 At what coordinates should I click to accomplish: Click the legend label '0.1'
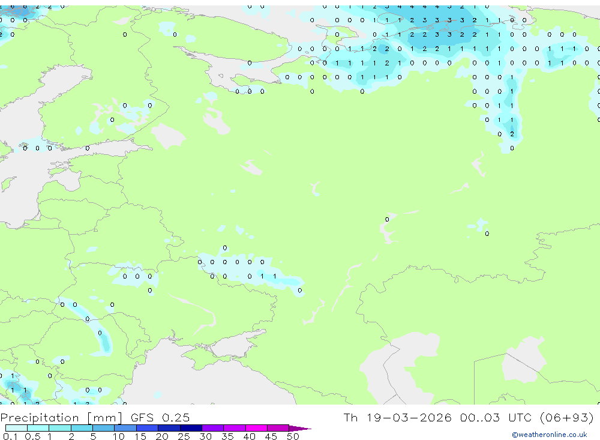[x=10, y=436]
